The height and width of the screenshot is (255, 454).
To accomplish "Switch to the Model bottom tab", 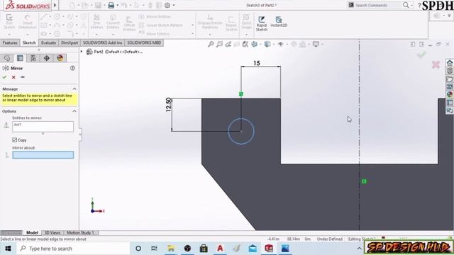I will 32,232.
